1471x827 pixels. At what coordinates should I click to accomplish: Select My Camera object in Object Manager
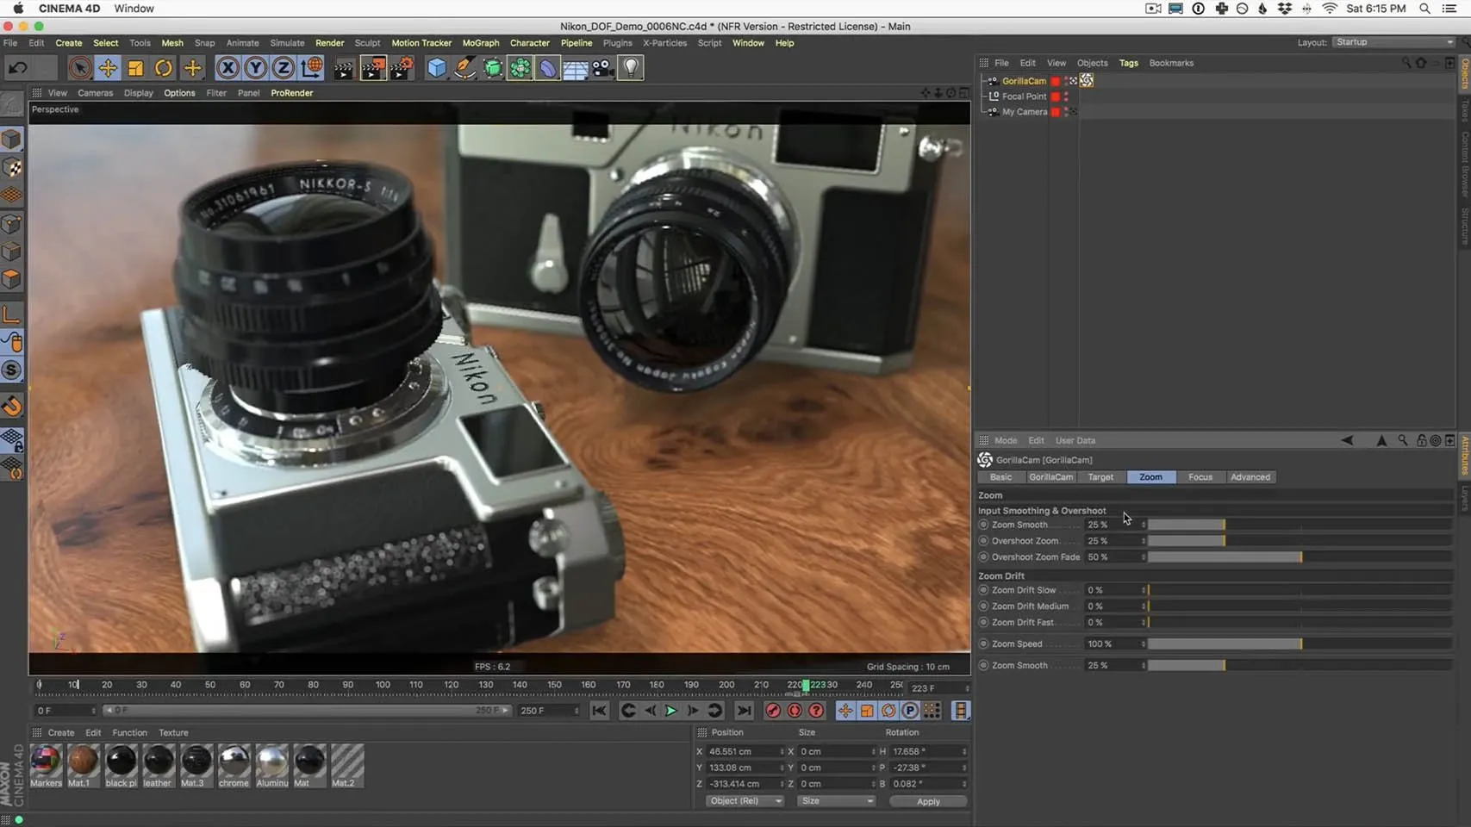pos(1024,112)
